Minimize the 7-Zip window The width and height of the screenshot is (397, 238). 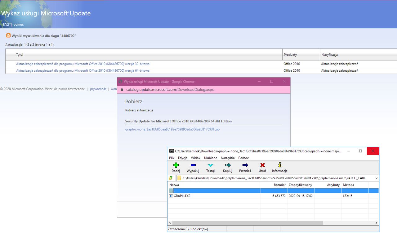(x=349, y=151)
